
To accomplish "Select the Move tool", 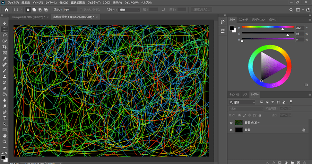I will pos(5,23).
